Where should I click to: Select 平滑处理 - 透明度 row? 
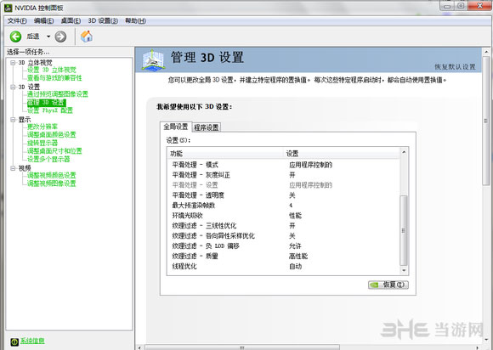pyautogui.click(x=283, y=195)
